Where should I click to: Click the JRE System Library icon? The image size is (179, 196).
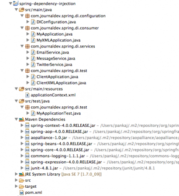(21, 174)
